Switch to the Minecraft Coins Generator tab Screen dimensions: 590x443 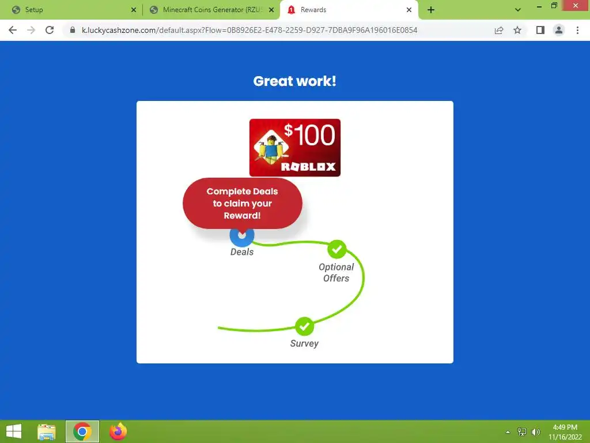[212, 10]
